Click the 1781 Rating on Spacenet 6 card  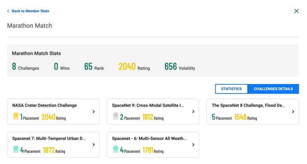[x=153, y=150]
